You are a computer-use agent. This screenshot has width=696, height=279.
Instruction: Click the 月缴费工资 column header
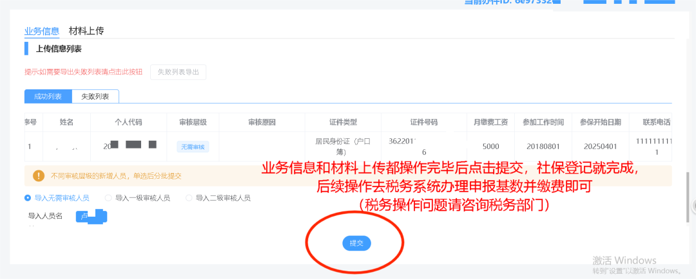[490, 123]
